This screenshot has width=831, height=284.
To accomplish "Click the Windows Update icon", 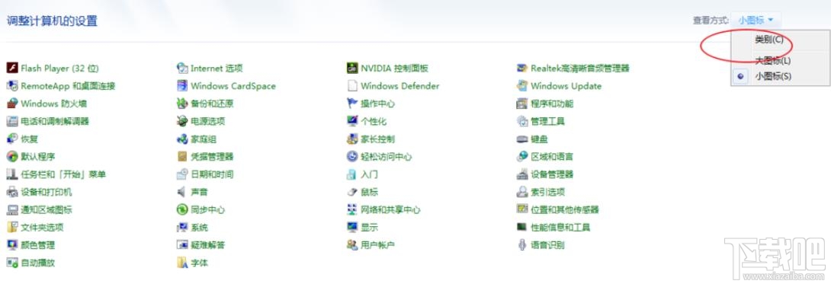I will click(522, 86).
